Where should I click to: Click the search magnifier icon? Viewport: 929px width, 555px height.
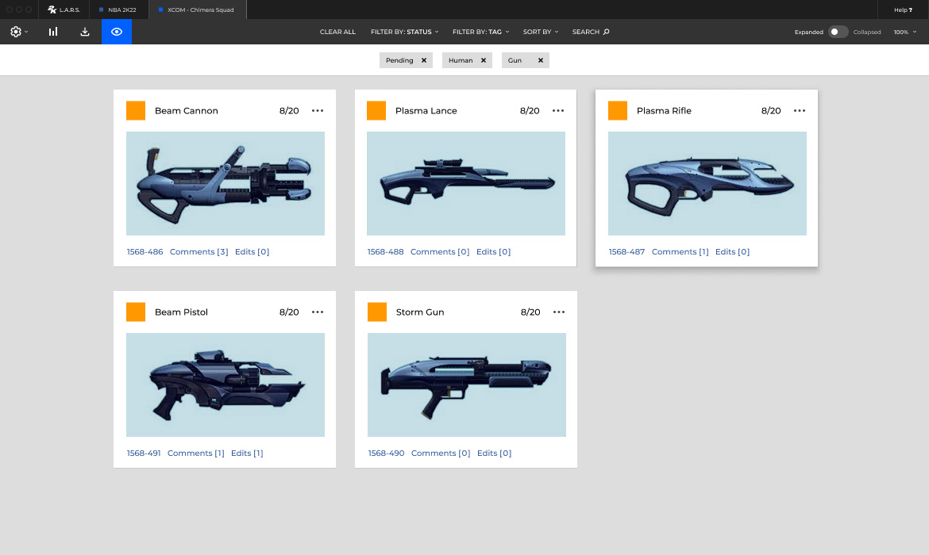(606, 32)
